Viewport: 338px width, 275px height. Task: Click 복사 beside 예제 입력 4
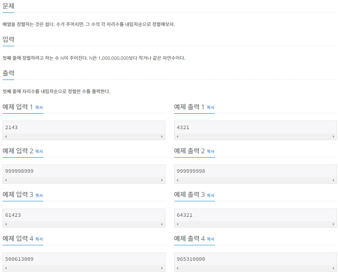coord(39,239)
